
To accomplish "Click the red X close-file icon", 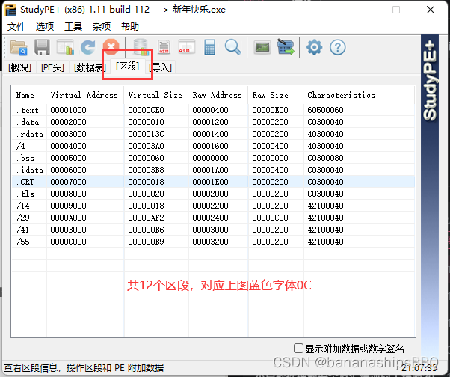I will click(111, 46).
